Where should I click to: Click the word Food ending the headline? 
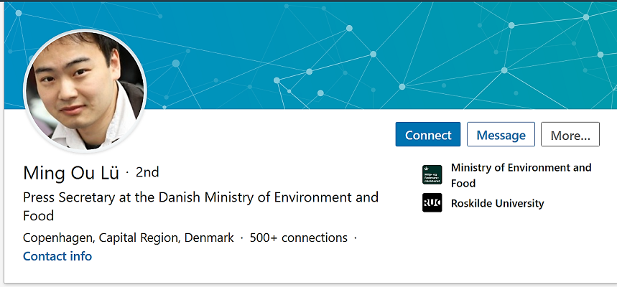pyautogui.click(x=39, y=216)
